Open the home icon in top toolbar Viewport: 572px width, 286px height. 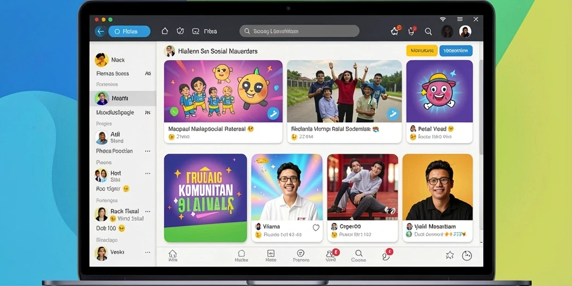click(165, 31)
